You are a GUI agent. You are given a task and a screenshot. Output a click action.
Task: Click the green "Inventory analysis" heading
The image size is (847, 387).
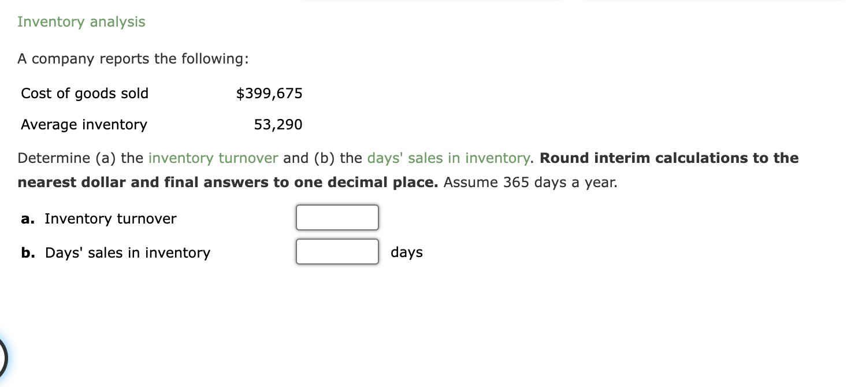(x=81, y=22)
